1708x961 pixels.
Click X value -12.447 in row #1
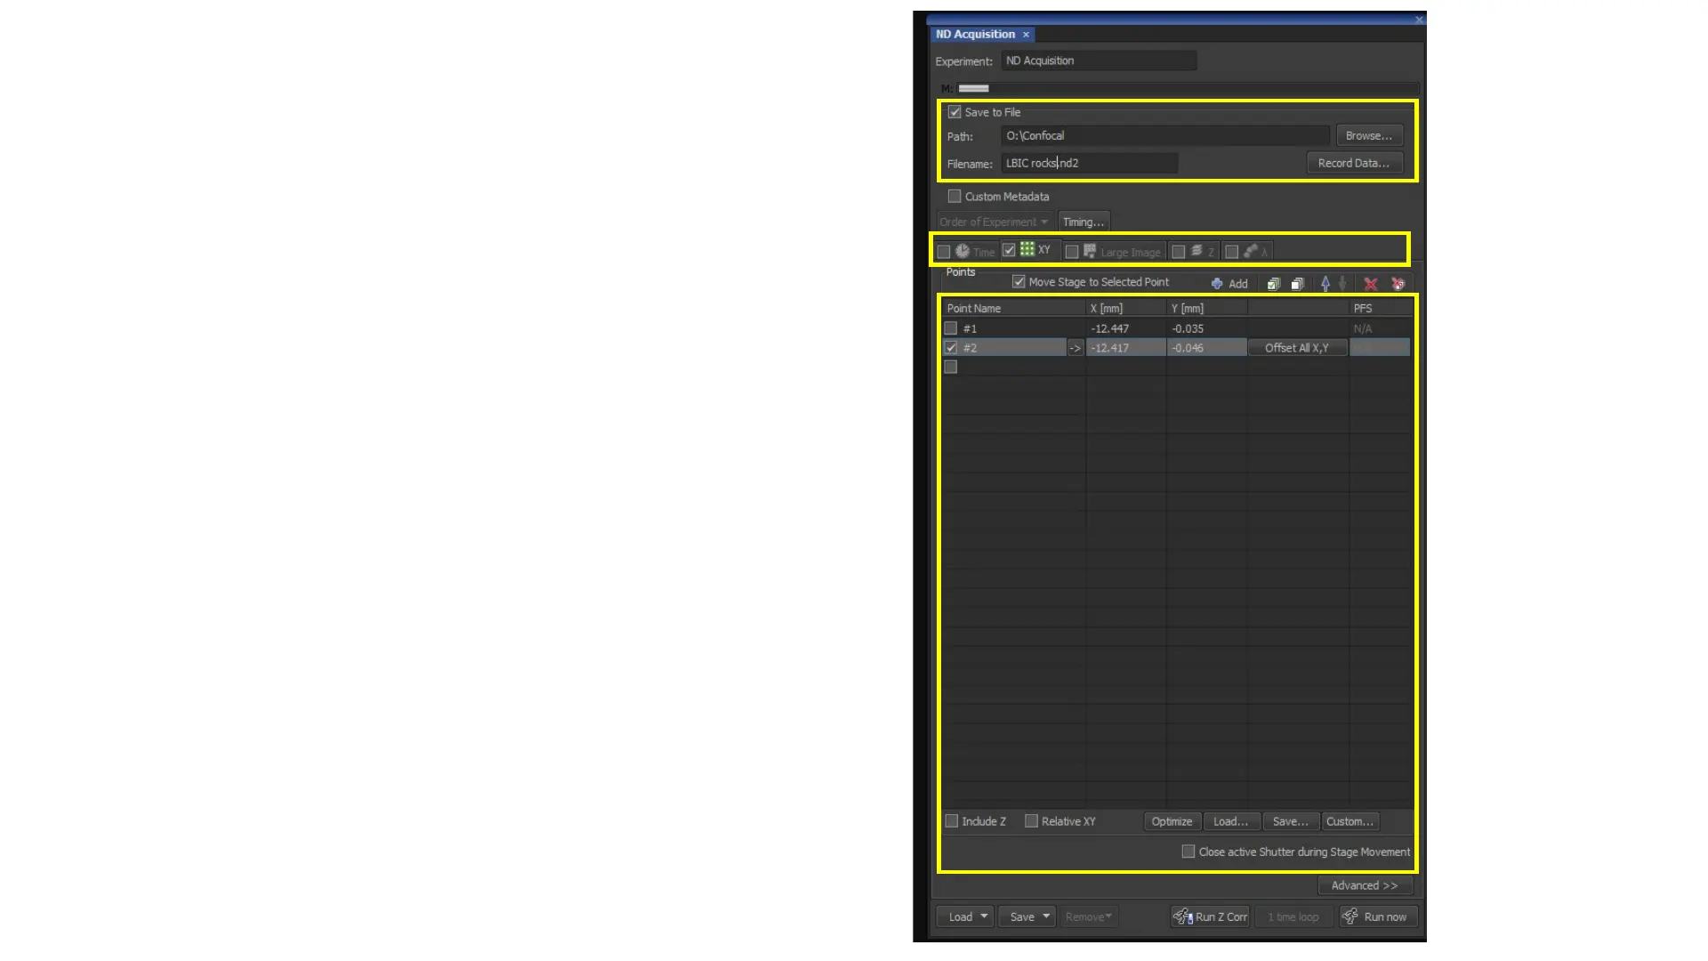1110,328
